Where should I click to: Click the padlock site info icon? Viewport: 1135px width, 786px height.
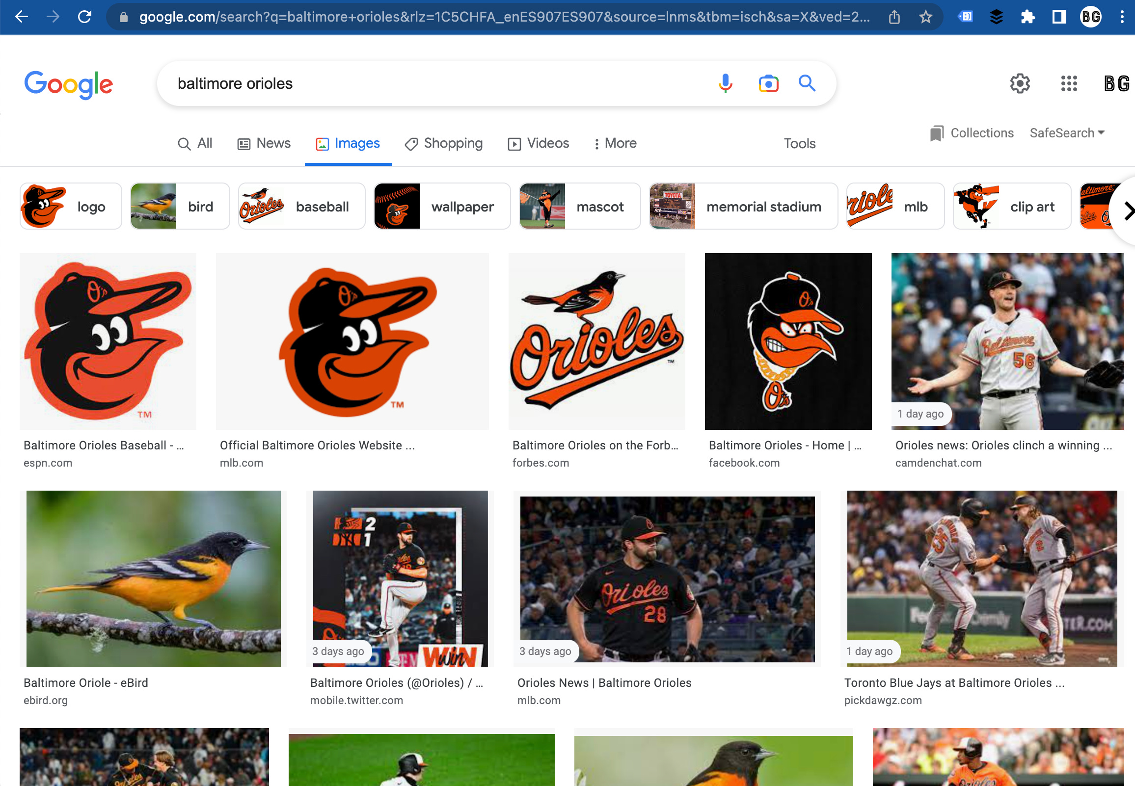click(124, 17)
